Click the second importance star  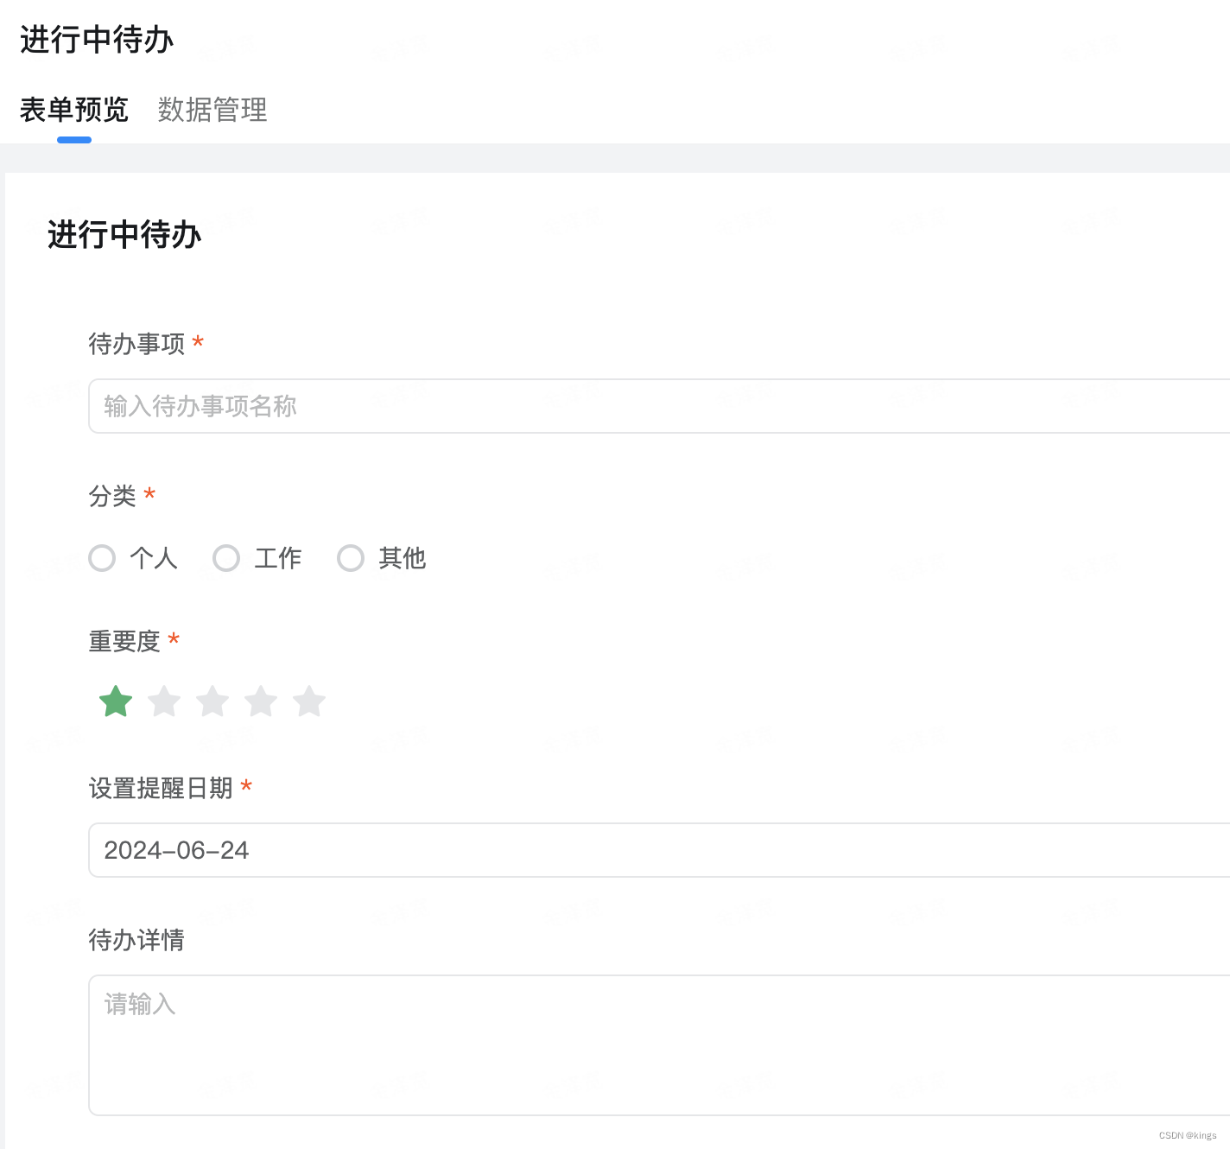(x=164, y=701)
